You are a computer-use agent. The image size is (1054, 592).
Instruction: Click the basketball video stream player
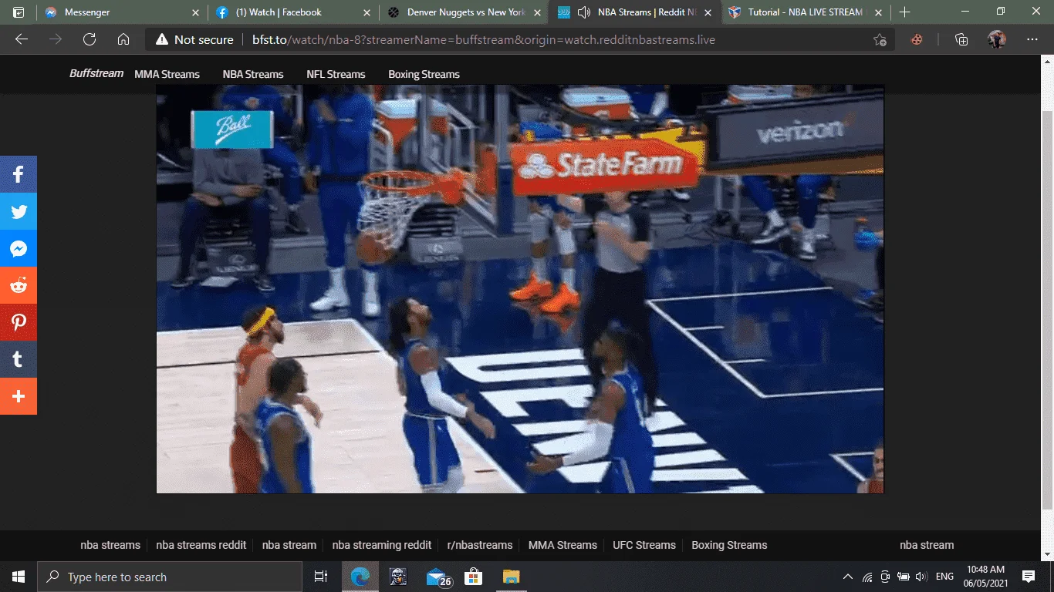(520, 289)
